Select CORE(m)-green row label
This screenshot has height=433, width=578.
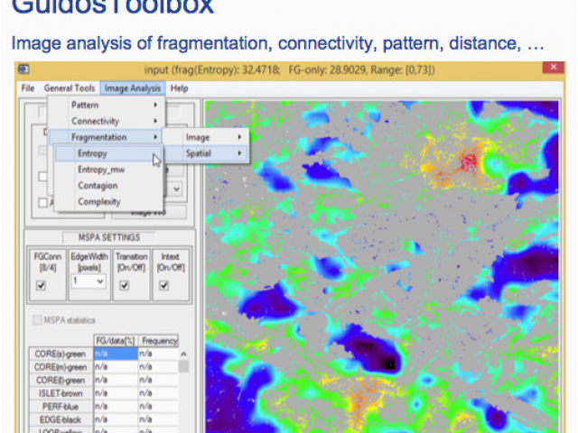61,367
